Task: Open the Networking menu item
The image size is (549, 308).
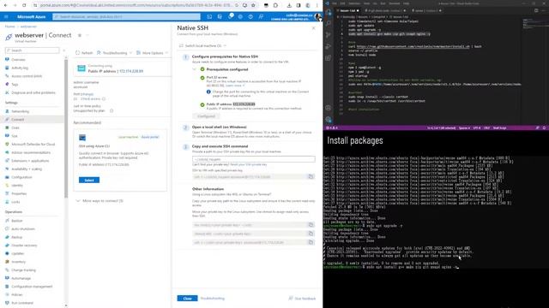Action: point(20,111)
